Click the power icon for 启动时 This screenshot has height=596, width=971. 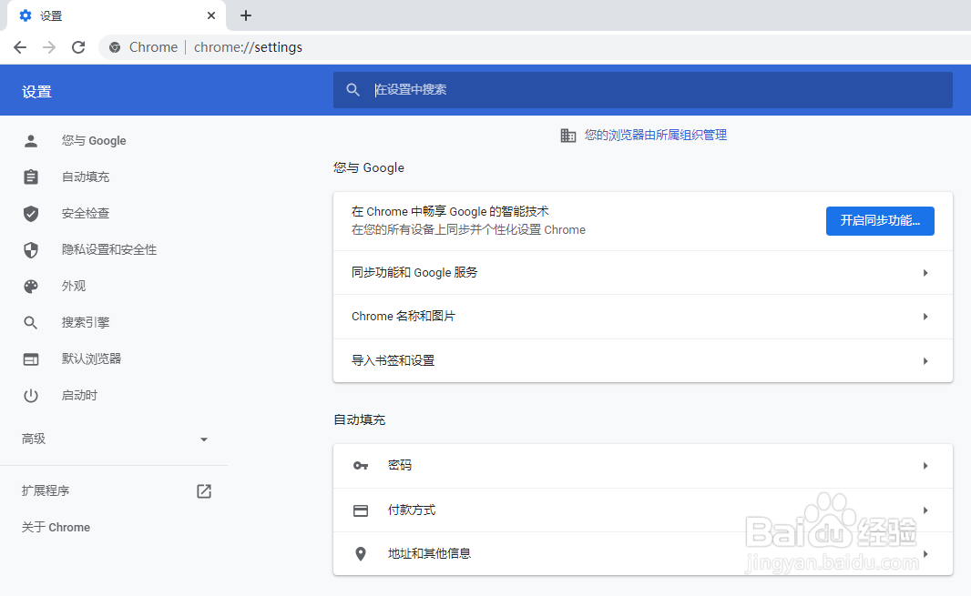[x=31, y=396]
